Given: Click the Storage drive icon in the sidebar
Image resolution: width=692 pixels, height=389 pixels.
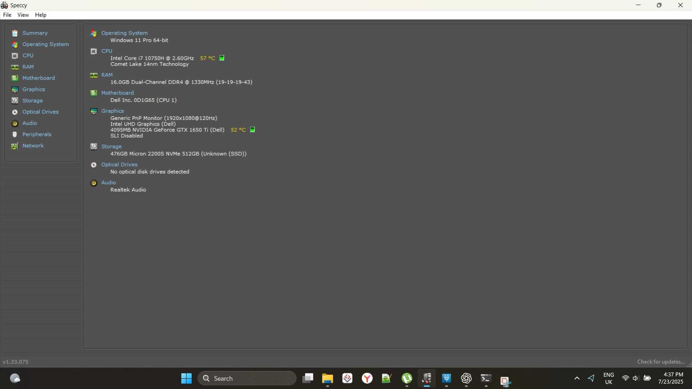Looking at the screenshot, I should (15, 101).
